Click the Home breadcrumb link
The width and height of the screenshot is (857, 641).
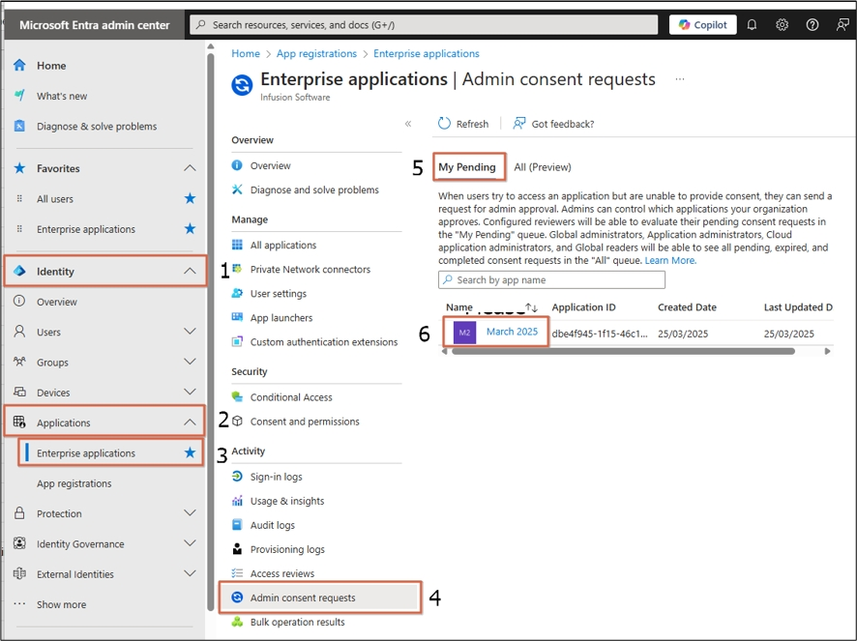point(246,53)
